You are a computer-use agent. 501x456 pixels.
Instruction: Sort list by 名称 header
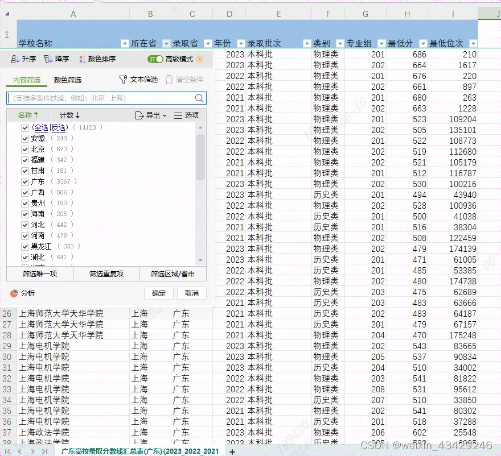(x=28, y=115)
